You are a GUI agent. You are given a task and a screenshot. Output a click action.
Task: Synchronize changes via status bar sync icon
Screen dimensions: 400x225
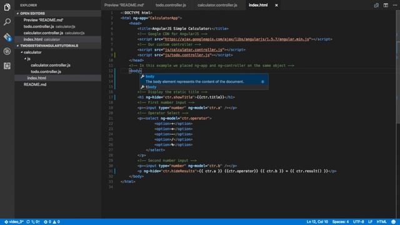tap(33, 222)
